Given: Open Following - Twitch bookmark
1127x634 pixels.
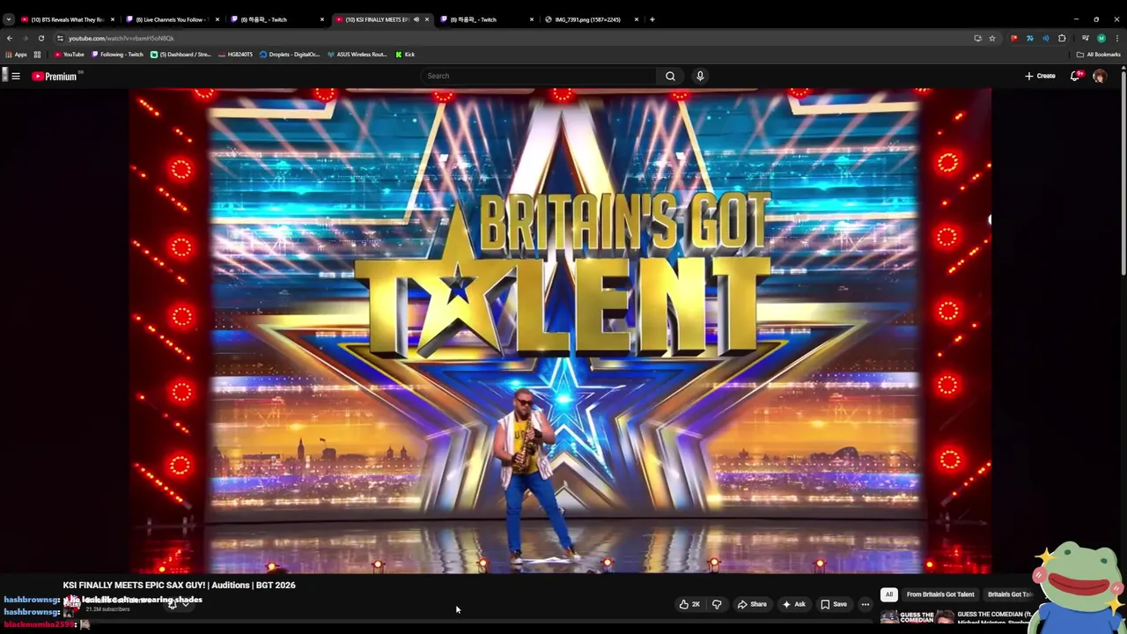Looking at the screenshot, I should (117, 55).
